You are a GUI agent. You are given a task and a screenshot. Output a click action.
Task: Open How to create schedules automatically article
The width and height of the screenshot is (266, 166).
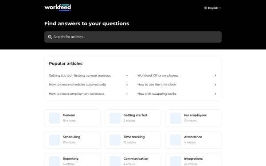(x=88, y=85)
